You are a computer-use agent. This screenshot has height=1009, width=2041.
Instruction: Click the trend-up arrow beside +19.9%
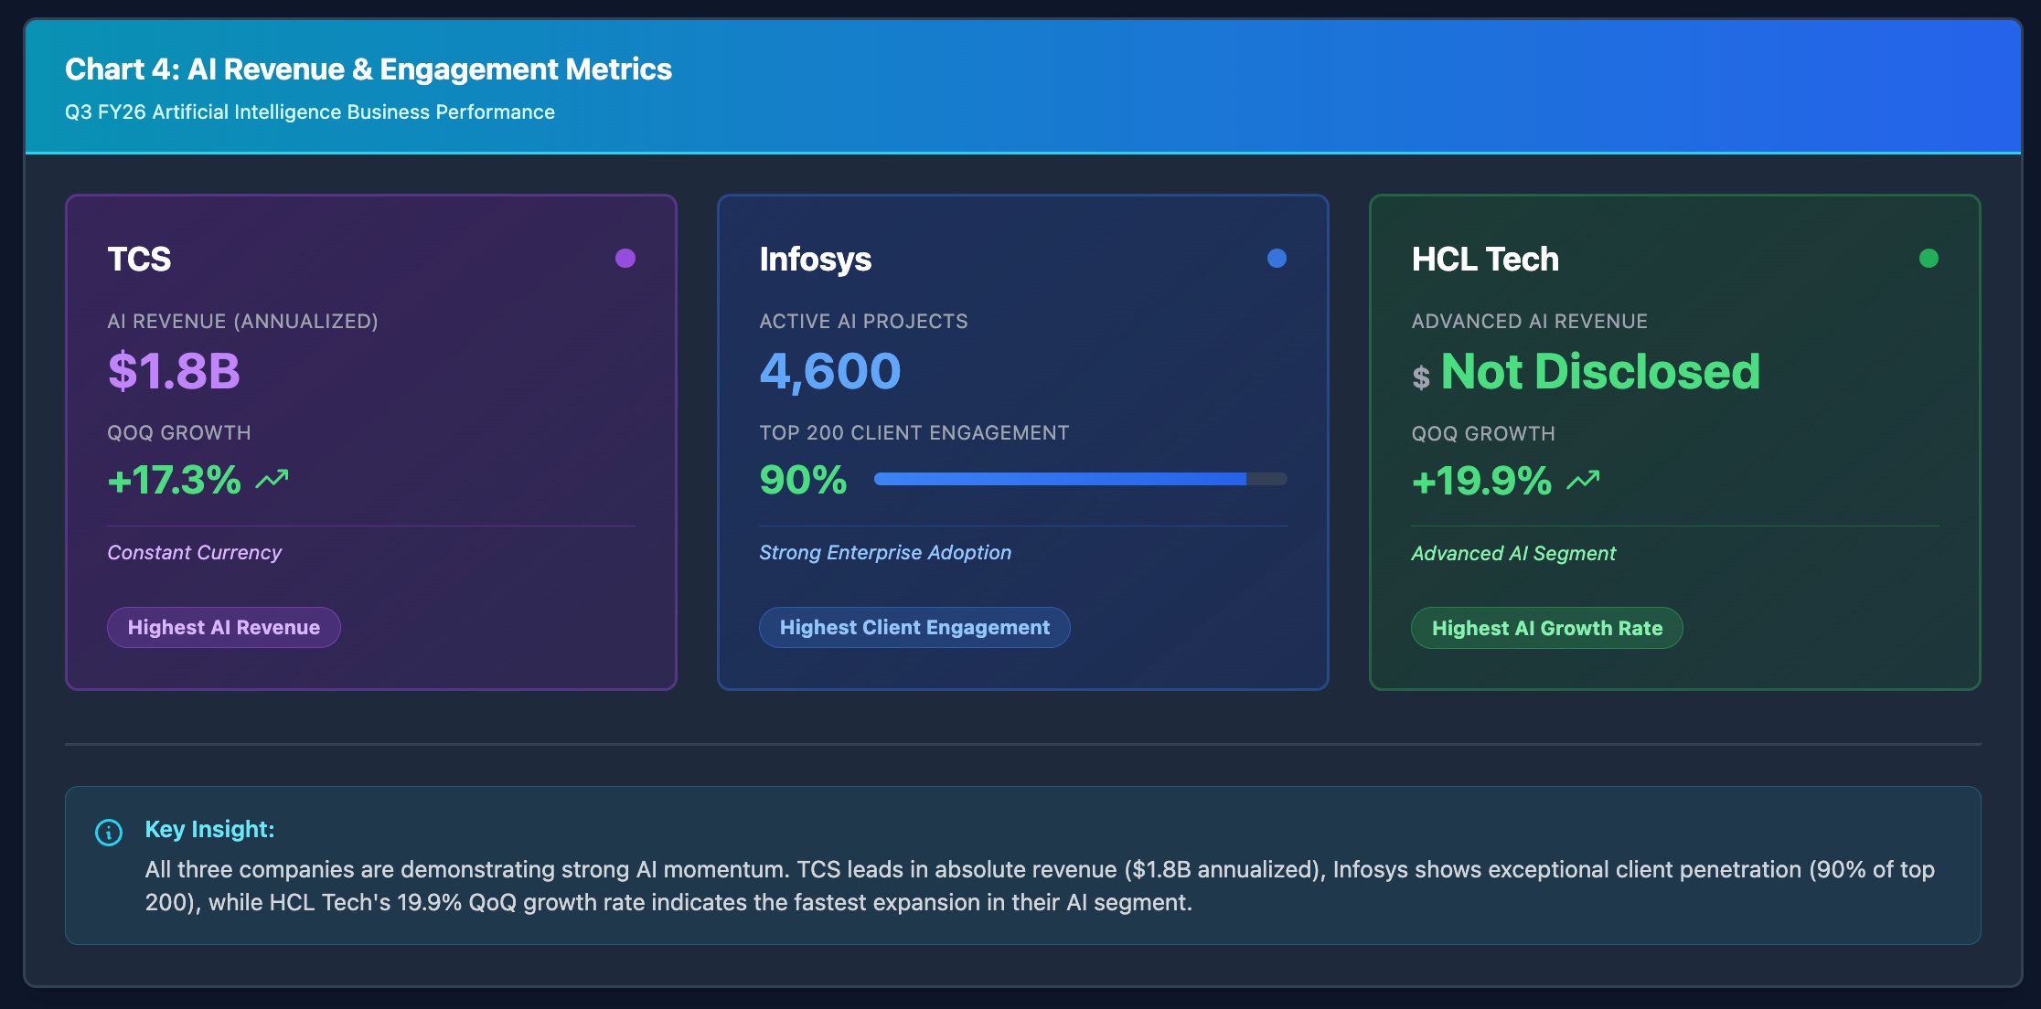click(1583, 481)
